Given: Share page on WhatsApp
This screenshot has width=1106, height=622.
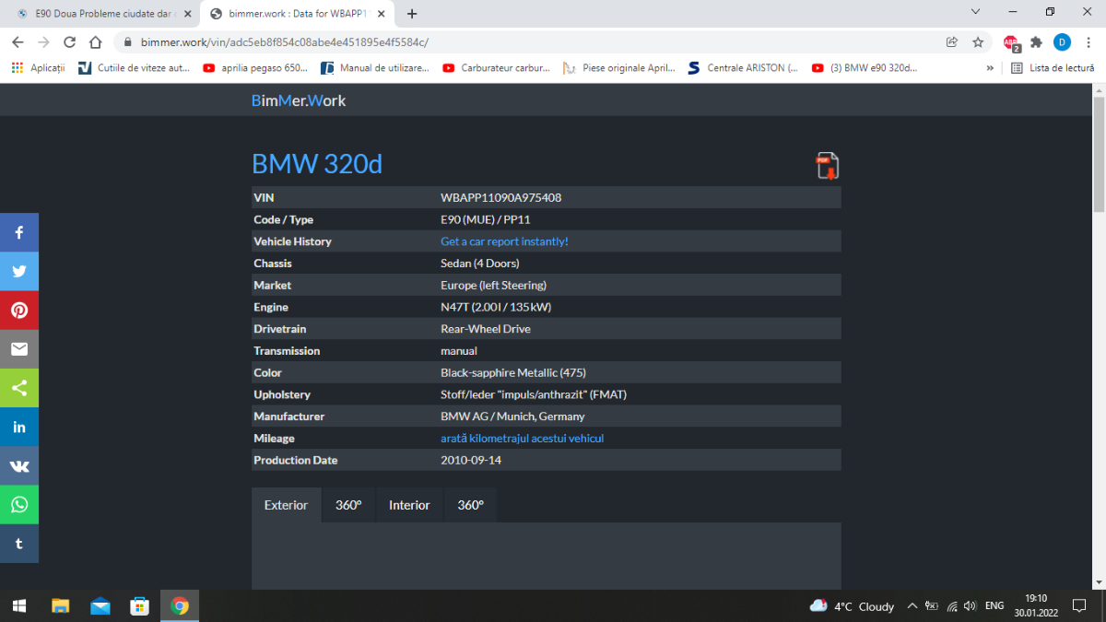Looking at the screenshot, I should point(19,504).
